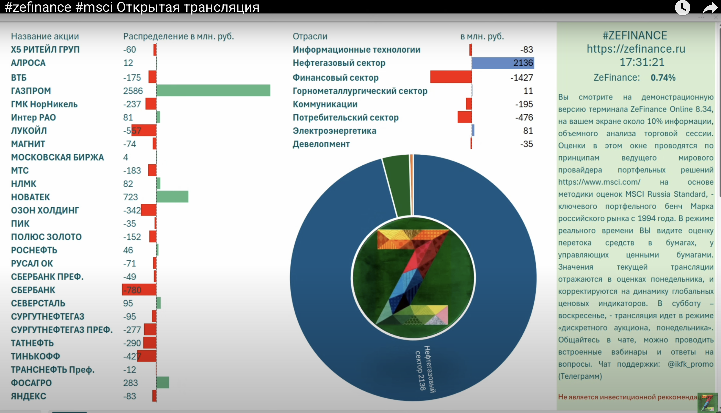The width and height of the screenshot is (721, 413).
Task: Click the Потребительский сектор label
Action: point(345,117)
